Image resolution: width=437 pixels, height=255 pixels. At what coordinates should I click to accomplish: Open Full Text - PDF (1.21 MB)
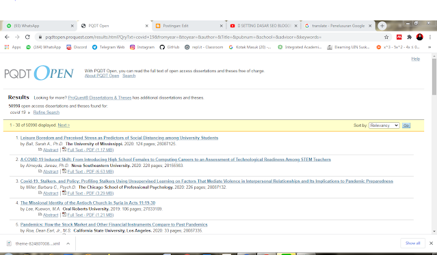click(90, 215)
